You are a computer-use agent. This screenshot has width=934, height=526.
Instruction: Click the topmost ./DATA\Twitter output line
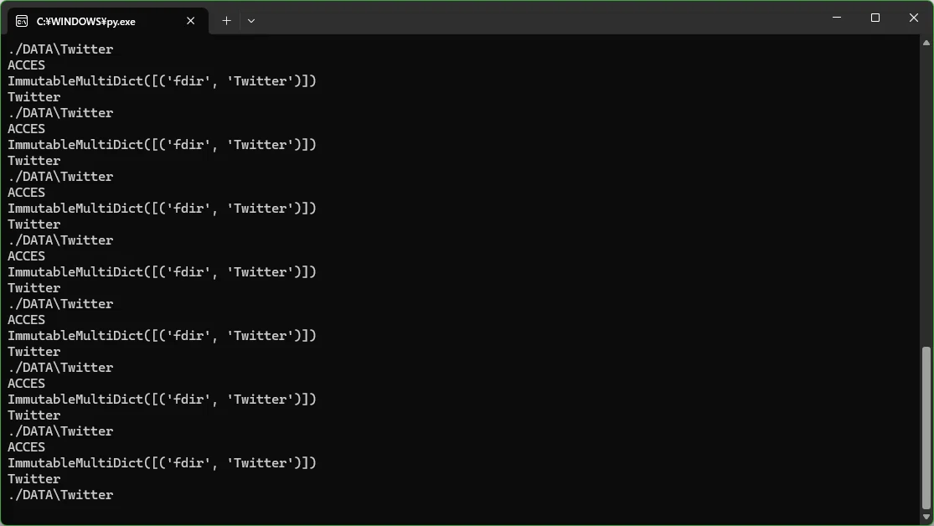60,49
